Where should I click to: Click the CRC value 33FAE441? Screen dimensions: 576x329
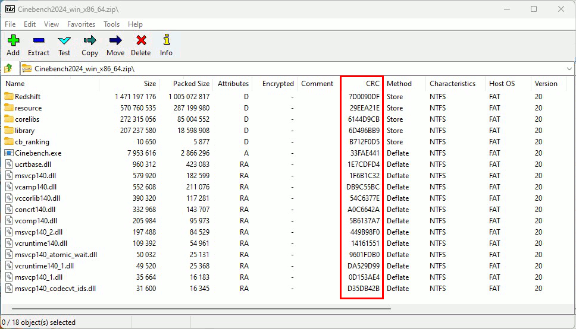click(365, 153)
